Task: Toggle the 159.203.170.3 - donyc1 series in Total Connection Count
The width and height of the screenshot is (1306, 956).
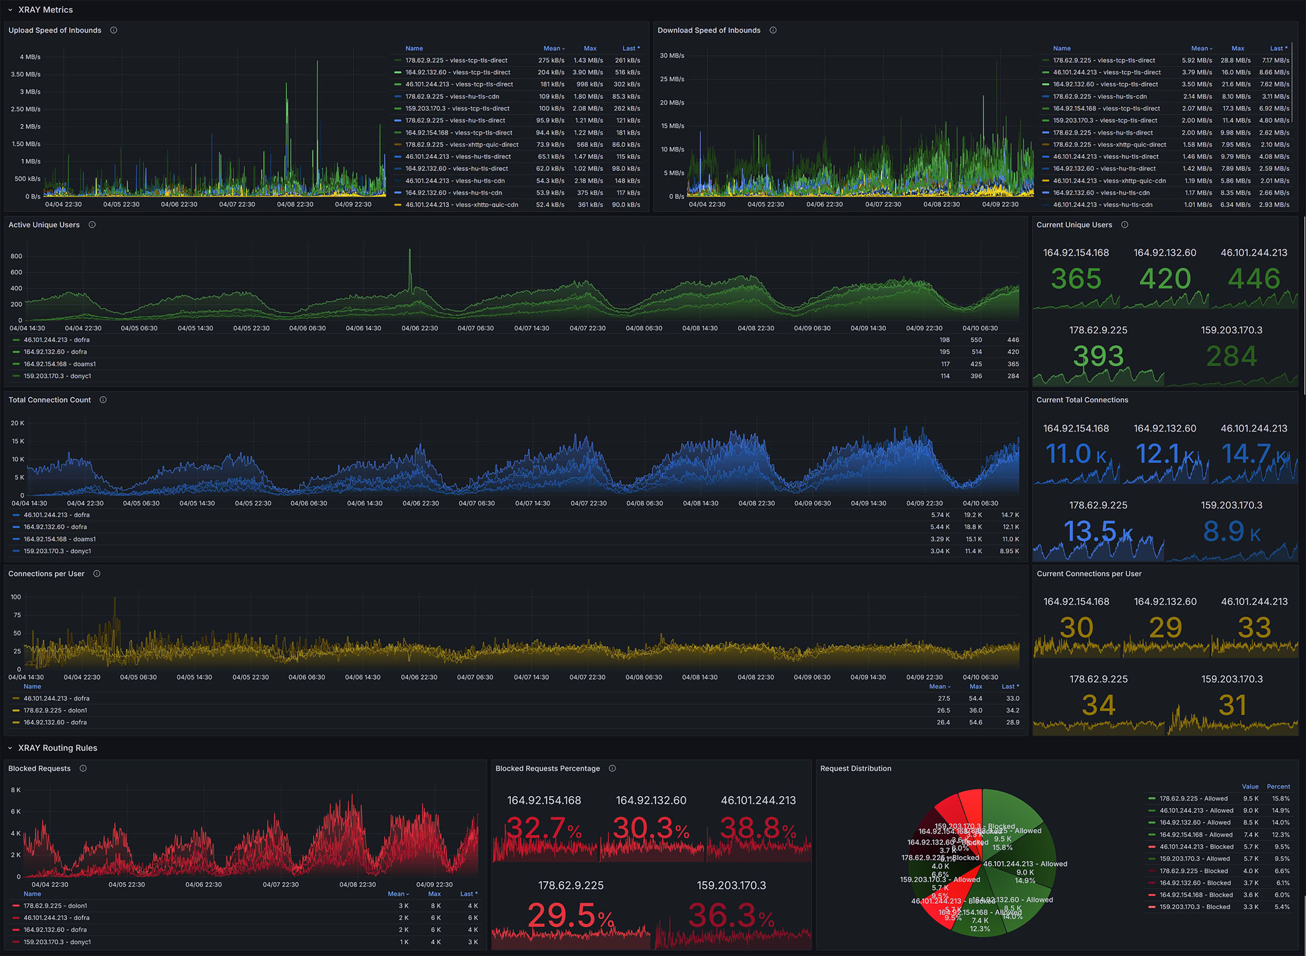Action: pos(57,551)
